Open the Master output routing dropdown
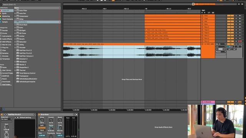 tap(221, 52)
